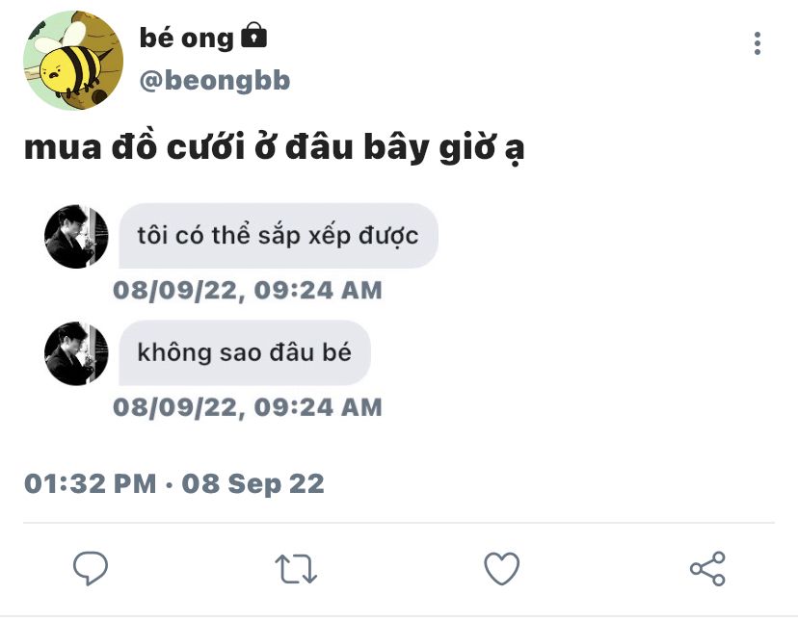Select the tweet text starting 'mua đồ'
Viewport: 798px width, 621px height.
[x=274, y=148]
